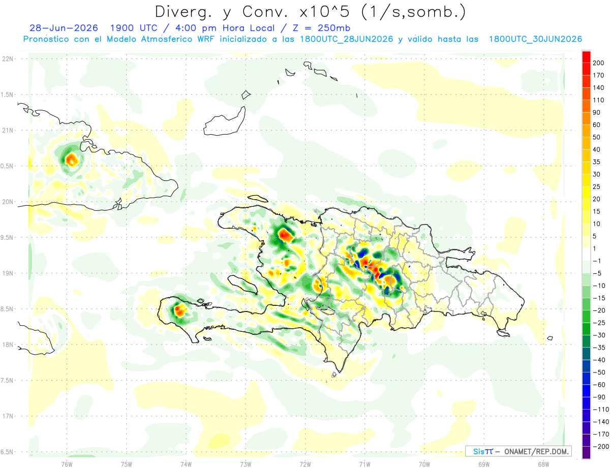Click the '74W' longitude label
The height and width of the screenshot is (471, 610).
click(x=186, y=464)
